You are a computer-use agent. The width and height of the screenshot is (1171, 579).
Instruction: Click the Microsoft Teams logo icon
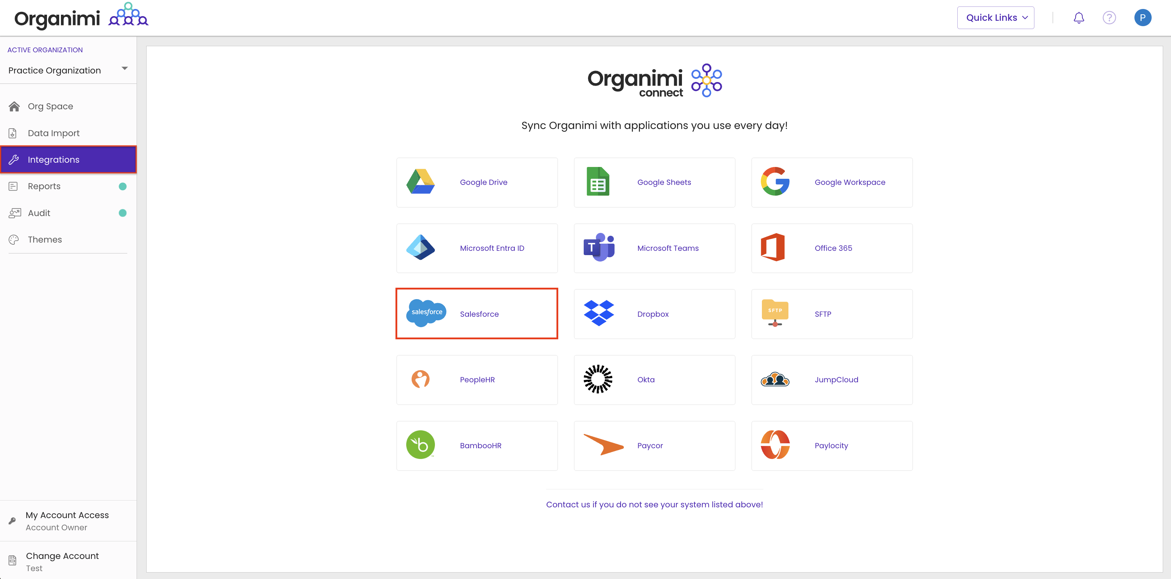(x=598, y=248)
